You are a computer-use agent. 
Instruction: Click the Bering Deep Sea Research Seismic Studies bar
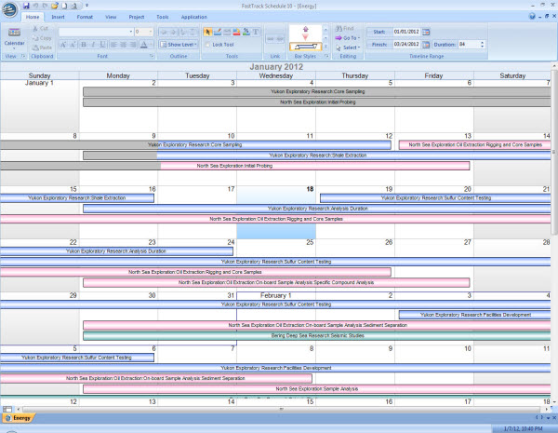pos(316,335)
